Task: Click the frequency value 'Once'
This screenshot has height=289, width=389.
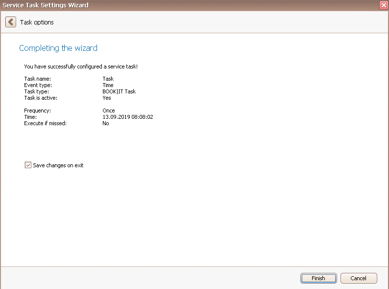Action: tap(109, 111)
